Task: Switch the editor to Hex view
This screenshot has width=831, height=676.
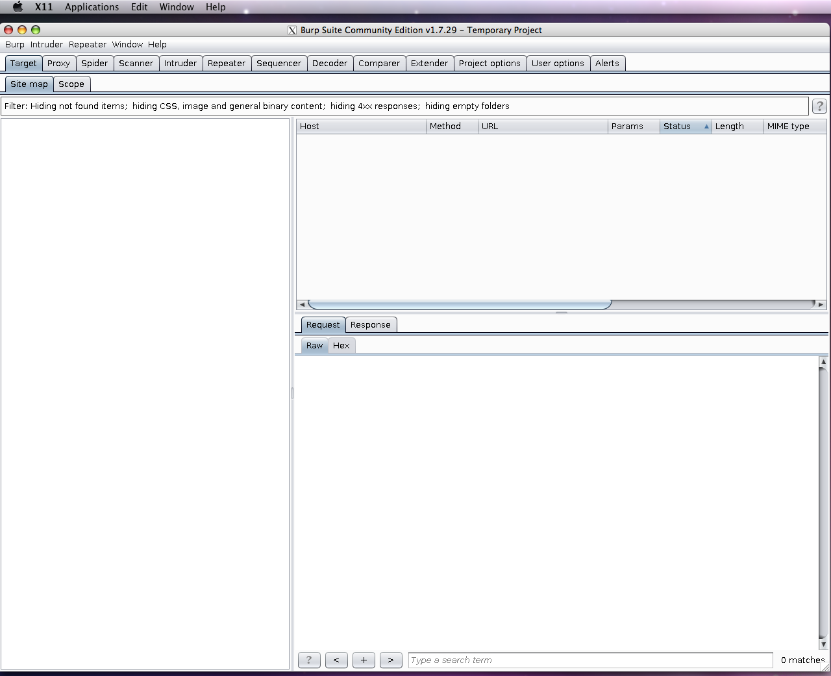Action: 341,346
